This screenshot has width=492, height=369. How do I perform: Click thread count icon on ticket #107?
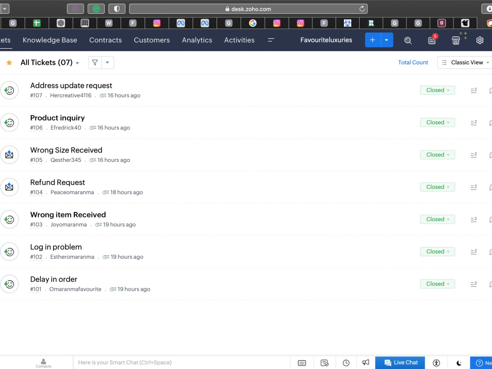tap(473, 91)
